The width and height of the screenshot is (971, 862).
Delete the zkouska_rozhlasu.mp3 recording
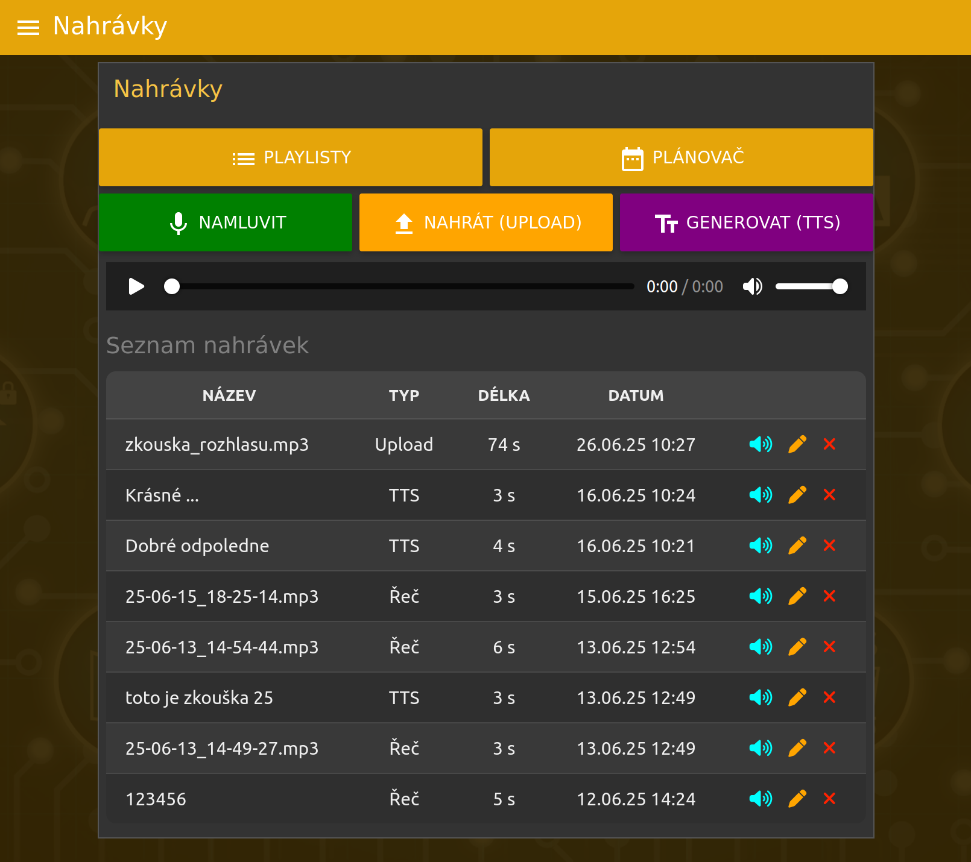[829, 445]
